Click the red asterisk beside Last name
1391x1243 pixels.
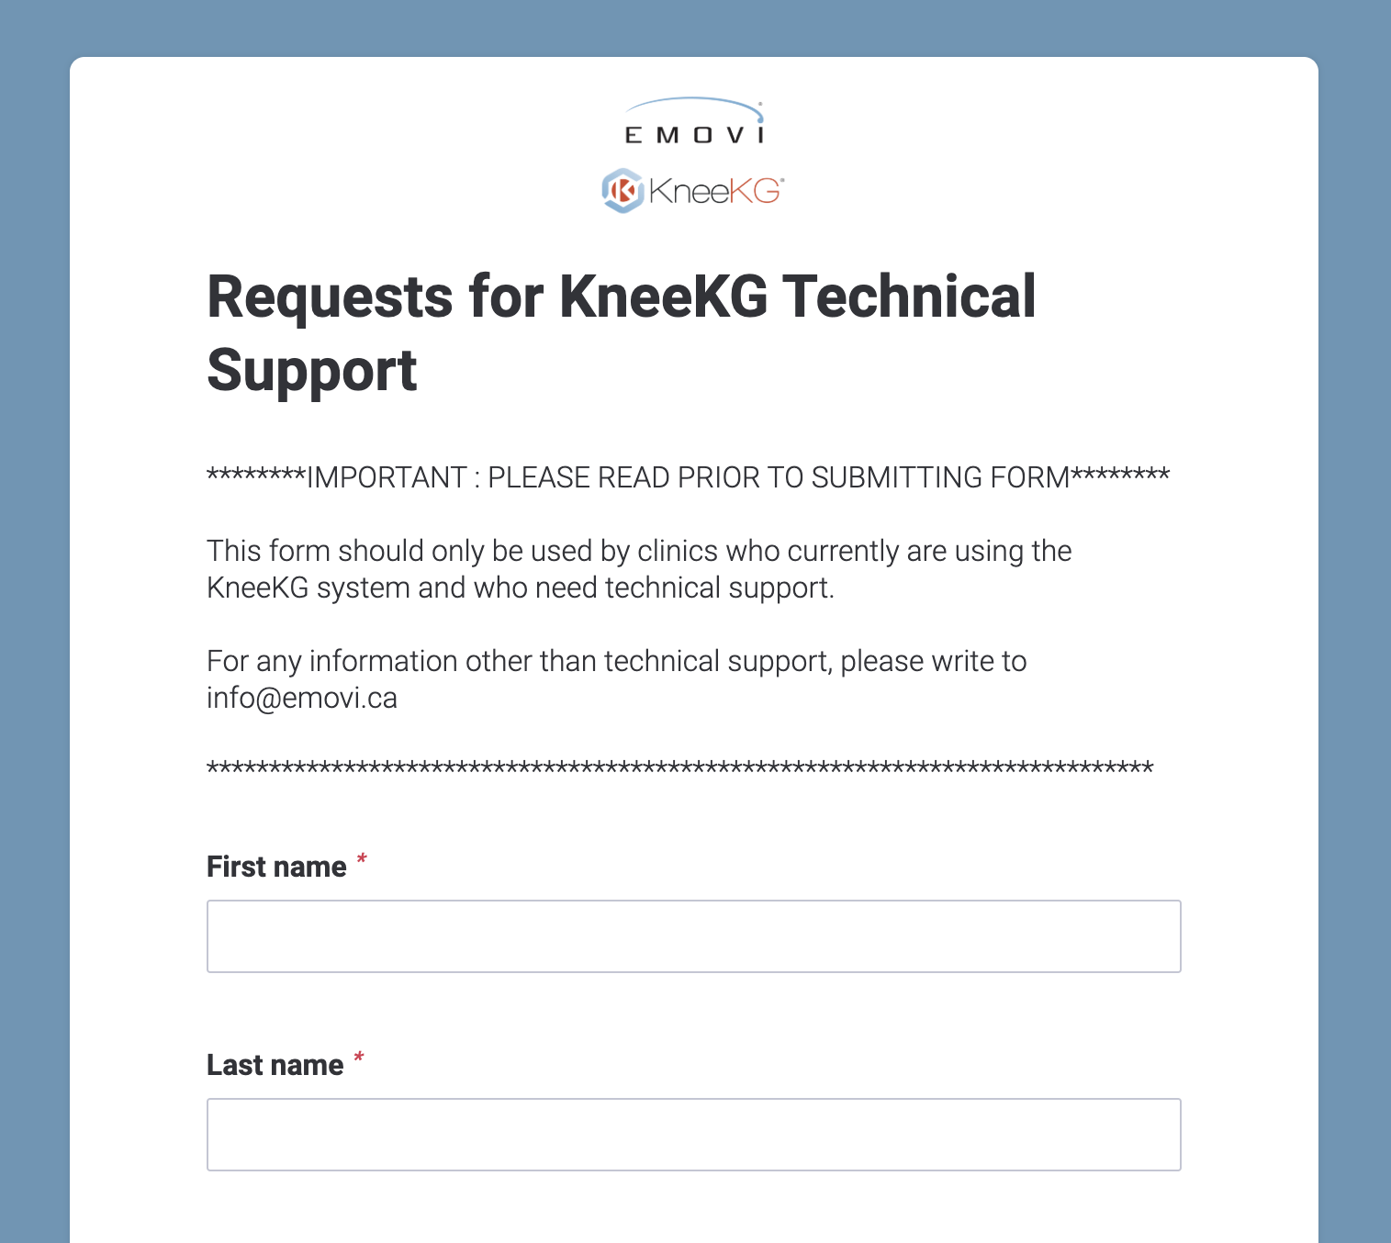[359, 1058]
